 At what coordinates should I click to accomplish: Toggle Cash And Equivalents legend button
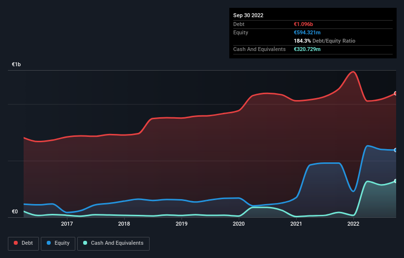click(113, 243)
